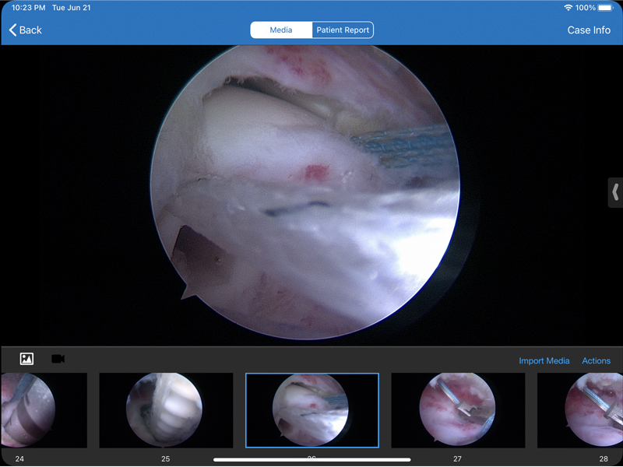Select thumbnail number 27
The image size is (623, 467).
[x=458, y=410]
